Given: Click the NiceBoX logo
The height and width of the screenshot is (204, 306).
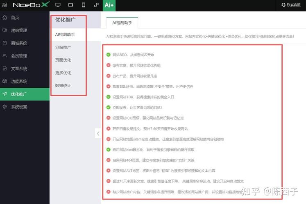Looking at the screenshot, I should [31, 4].
